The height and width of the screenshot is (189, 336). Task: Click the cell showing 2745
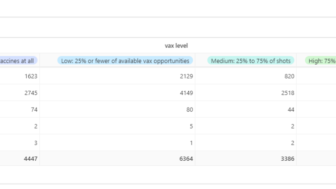tap(19, 93)
